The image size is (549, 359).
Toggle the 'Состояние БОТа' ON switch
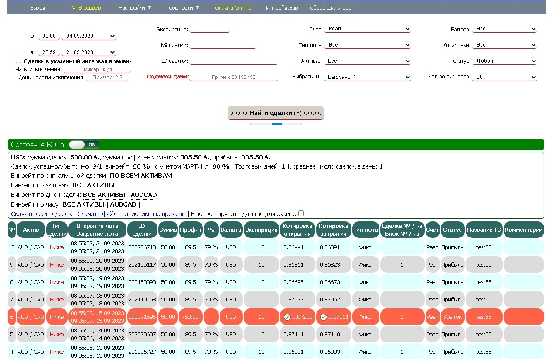coord(84,145)
